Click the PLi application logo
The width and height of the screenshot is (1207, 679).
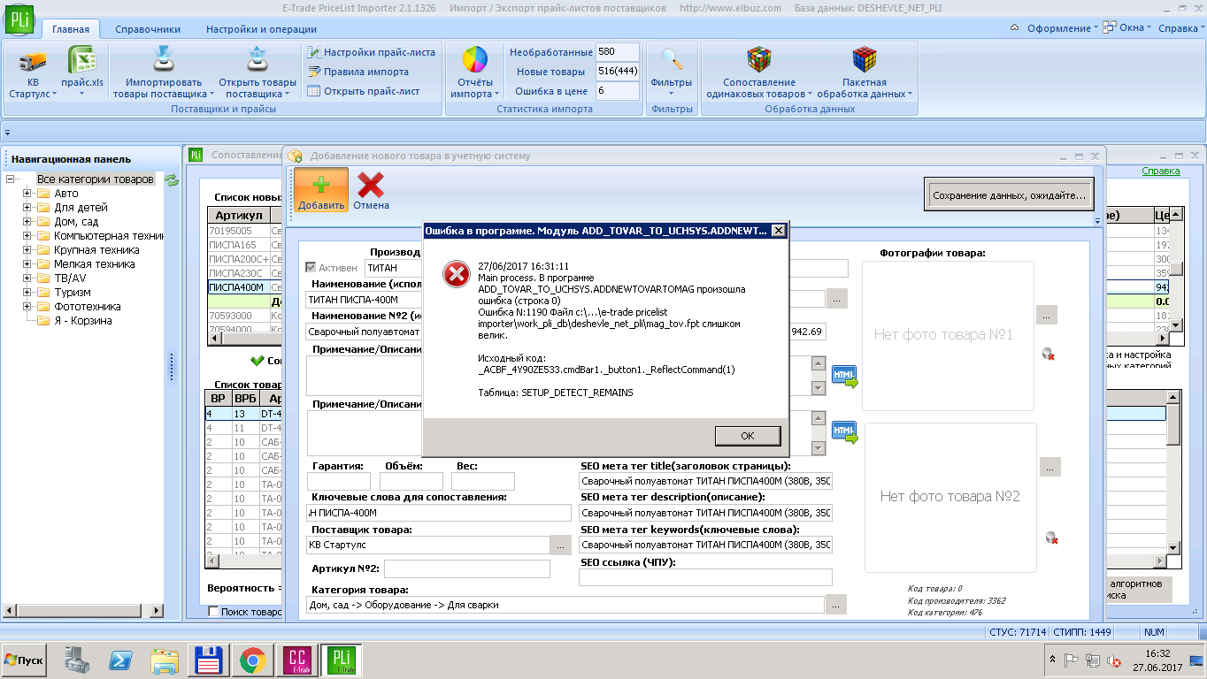point(19,18)
